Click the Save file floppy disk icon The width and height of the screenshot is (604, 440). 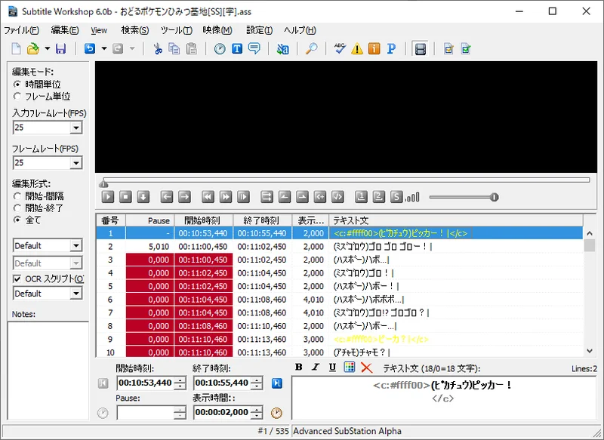pyautogui.click(x=60, y=49)
